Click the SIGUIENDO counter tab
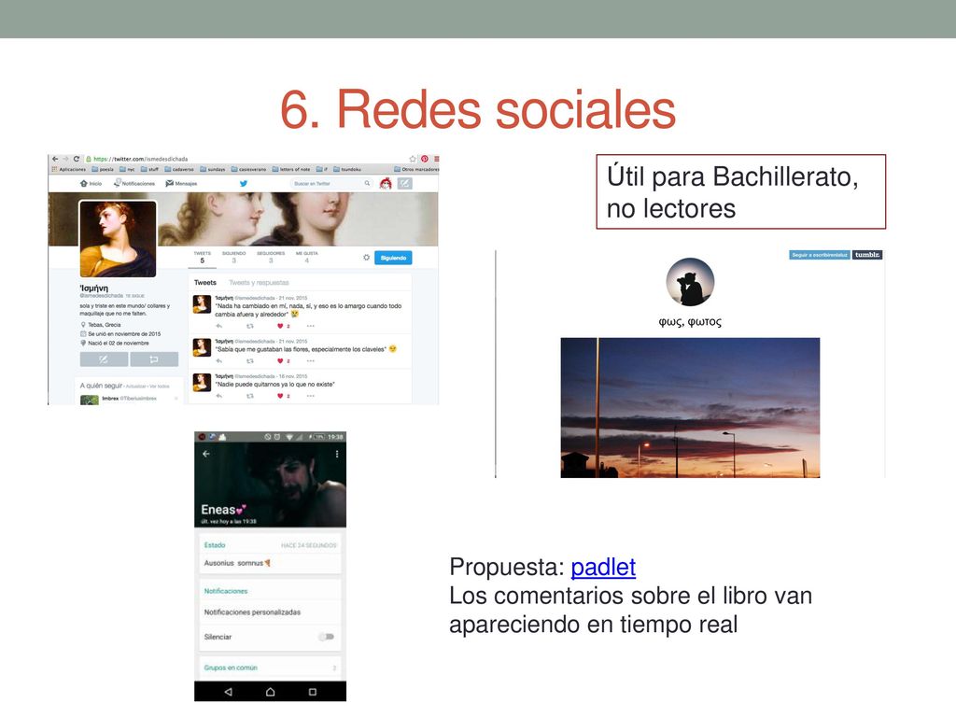This screenshot has width=956, height=717. pos(234,258)
